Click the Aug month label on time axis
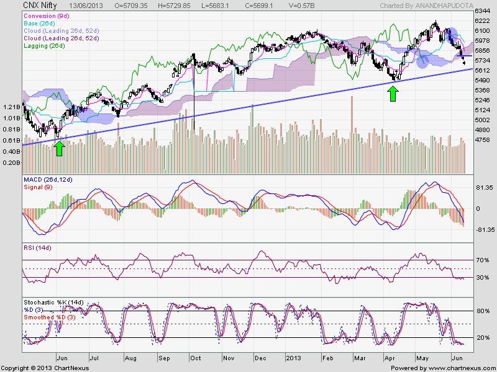This screenshot has width=497, height=372. (x=130, y=358)
